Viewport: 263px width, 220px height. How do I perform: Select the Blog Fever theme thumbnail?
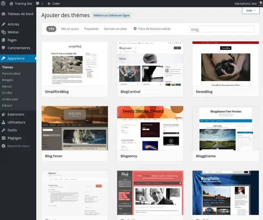tap(75, 128)
